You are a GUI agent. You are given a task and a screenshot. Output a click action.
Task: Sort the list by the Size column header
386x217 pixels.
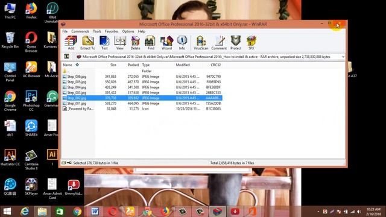click(x=113, y=65)
